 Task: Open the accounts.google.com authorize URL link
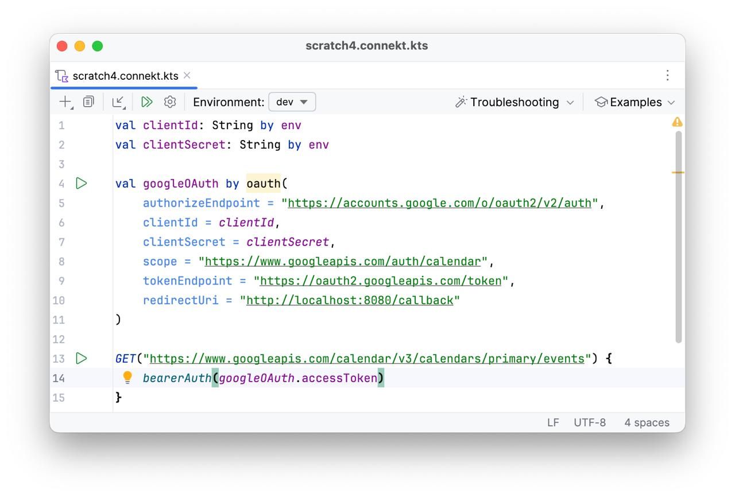point(440,203)
